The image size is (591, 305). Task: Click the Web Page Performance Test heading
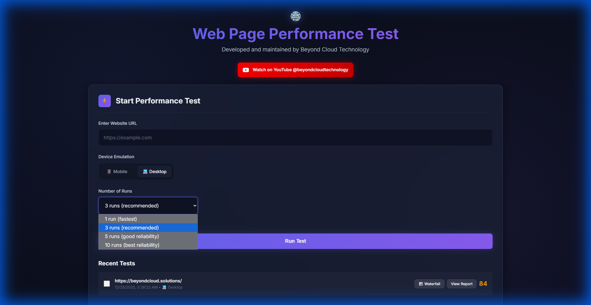(x=295, y=34)
